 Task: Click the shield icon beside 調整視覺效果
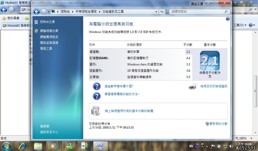coord(36,31)
